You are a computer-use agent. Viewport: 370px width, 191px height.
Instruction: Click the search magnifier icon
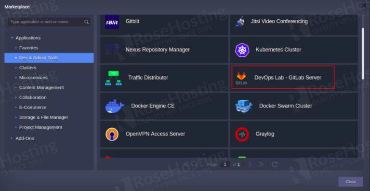(x=86, y=22)
